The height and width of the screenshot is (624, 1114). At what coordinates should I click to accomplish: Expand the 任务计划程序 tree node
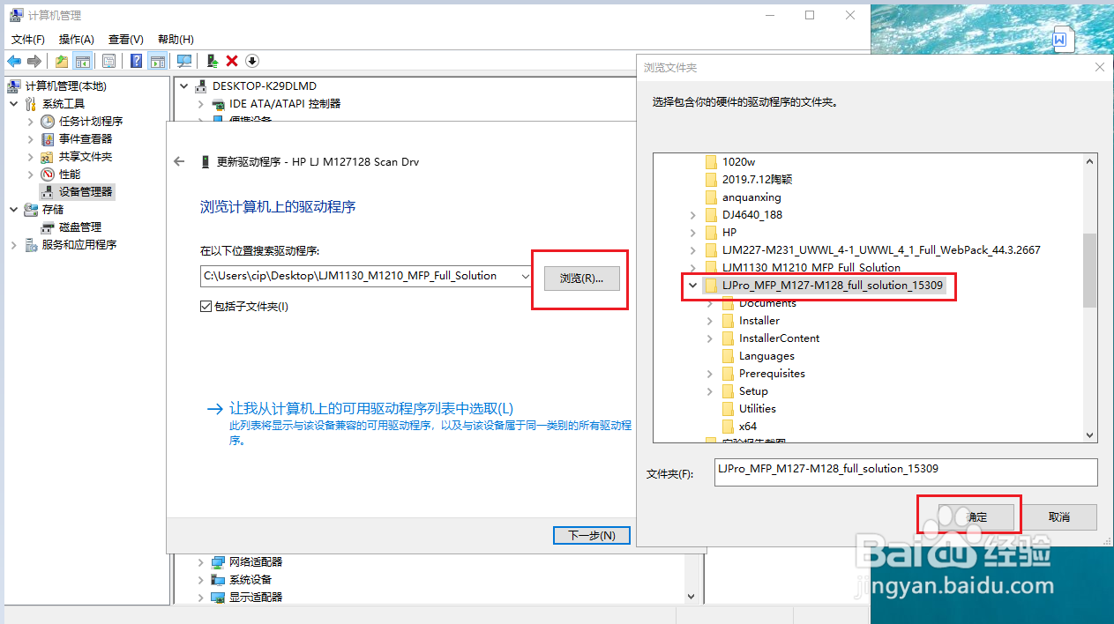coord(31,122)
